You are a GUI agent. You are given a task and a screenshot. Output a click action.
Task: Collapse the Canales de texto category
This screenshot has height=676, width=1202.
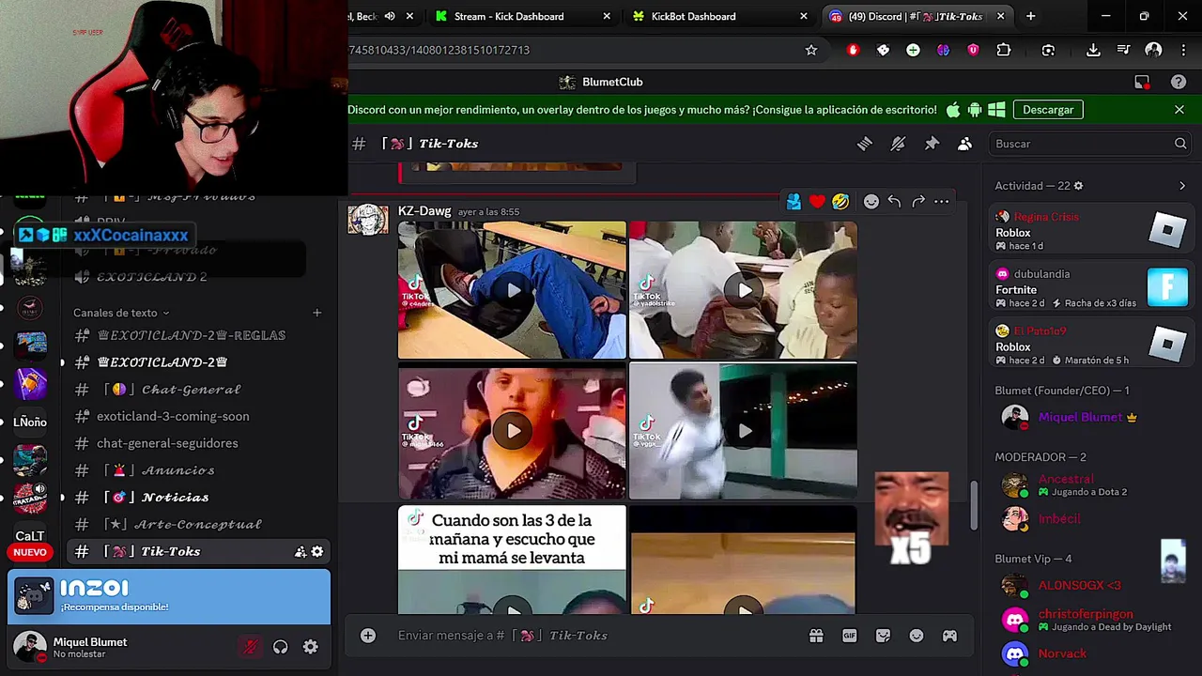(121, 313)
